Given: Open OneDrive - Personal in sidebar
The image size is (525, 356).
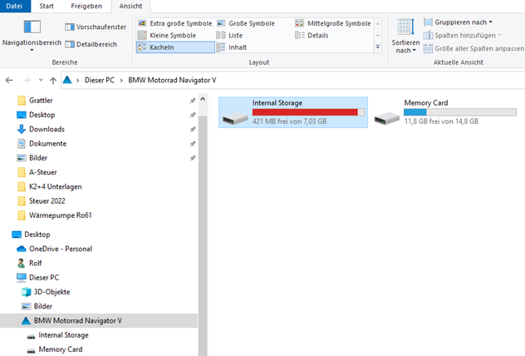Looking at the screenshot, I should coord(60,249).
